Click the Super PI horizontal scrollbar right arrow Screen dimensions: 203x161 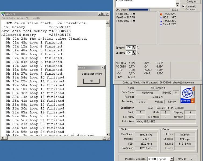(x=104, y=138)
